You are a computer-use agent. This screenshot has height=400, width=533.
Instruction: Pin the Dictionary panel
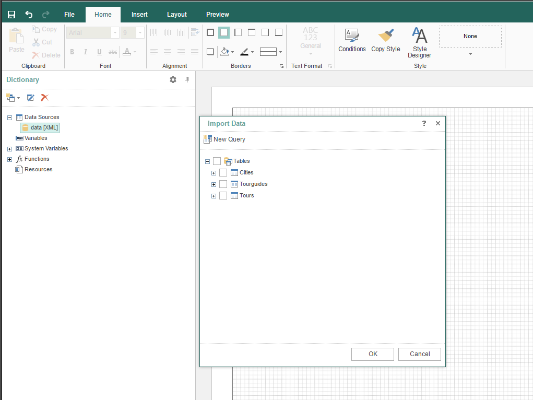(x=187, y=79)
